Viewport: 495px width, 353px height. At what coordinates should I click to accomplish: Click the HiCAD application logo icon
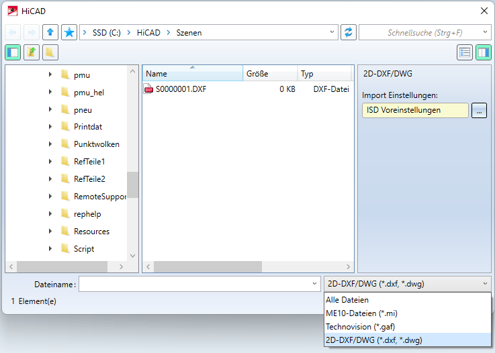[13, 11]
